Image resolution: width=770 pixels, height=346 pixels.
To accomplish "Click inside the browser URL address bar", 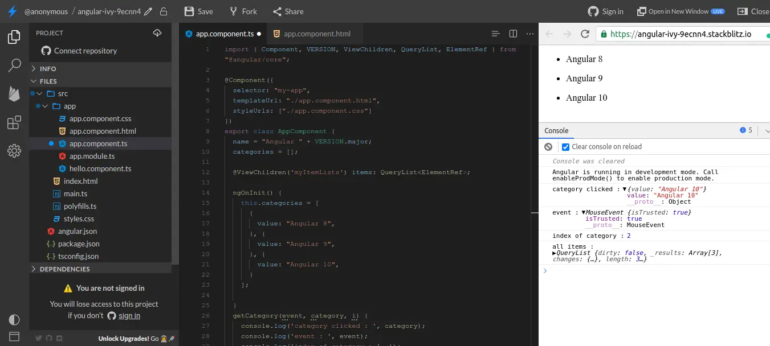I will click(x=673, y=34).
